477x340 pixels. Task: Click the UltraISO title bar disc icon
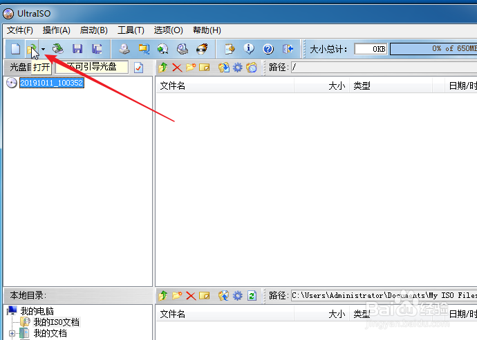8,14
